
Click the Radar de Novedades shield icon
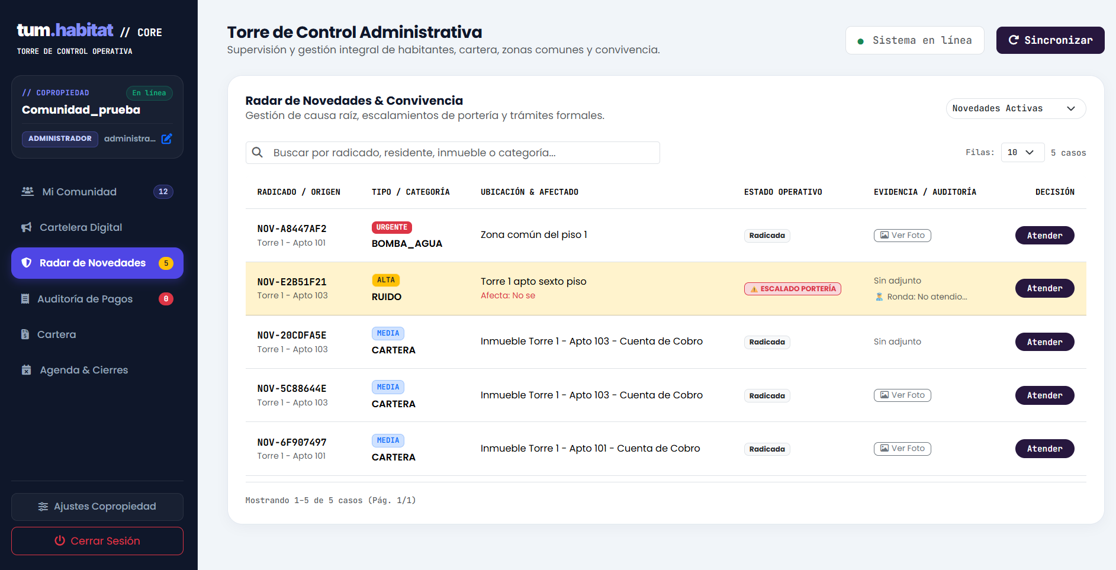pos(26,263)
